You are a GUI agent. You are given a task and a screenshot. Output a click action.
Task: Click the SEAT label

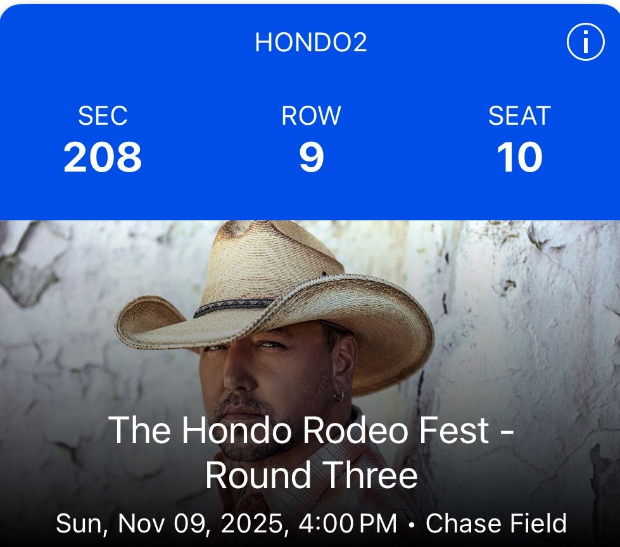pos(519,116)
